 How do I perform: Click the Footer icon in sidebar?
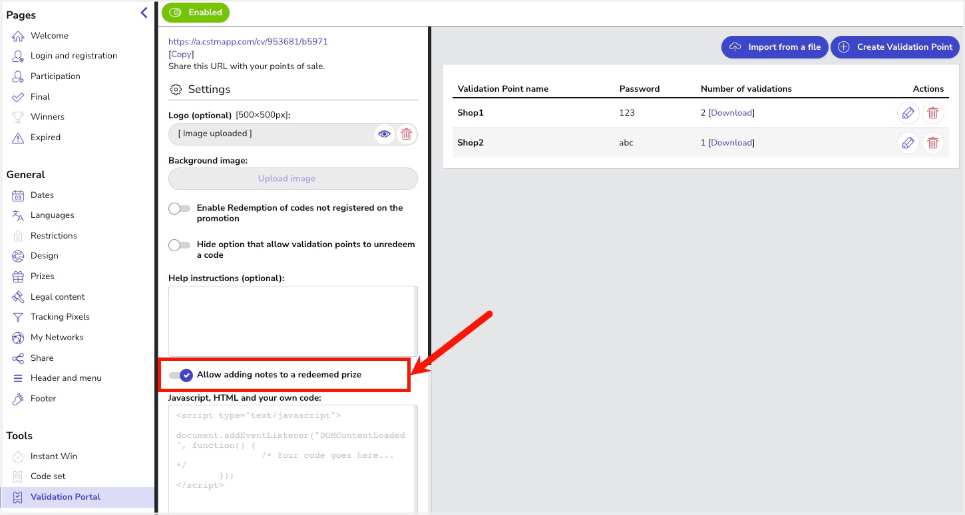click(x=18, y=399)
